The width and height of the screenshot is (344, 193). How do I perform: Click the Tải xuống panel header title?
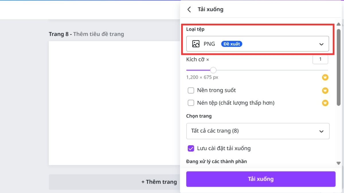coord(210,9)
